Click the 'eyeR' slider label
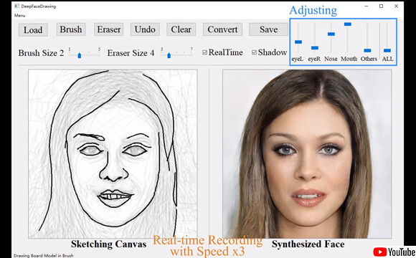This screenshot has height=258, width=416. pyautogui.click(x=314, y=59)
